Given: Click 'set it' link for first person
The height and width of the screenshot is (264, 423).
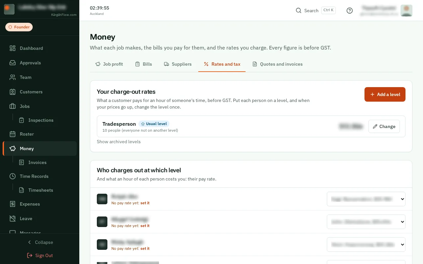Looking at the screenshot, I should [x=145, y=203].
